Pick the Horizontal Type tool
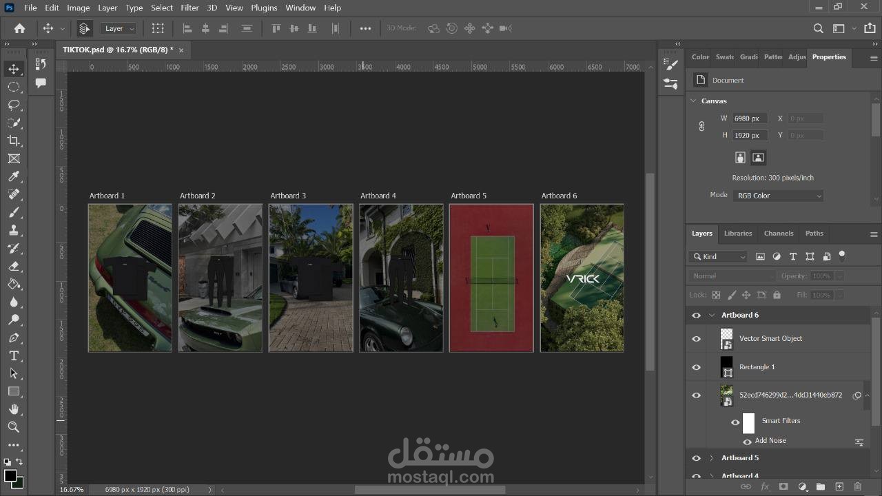Viewport: 882px width, 496px height. click(13, 355)
